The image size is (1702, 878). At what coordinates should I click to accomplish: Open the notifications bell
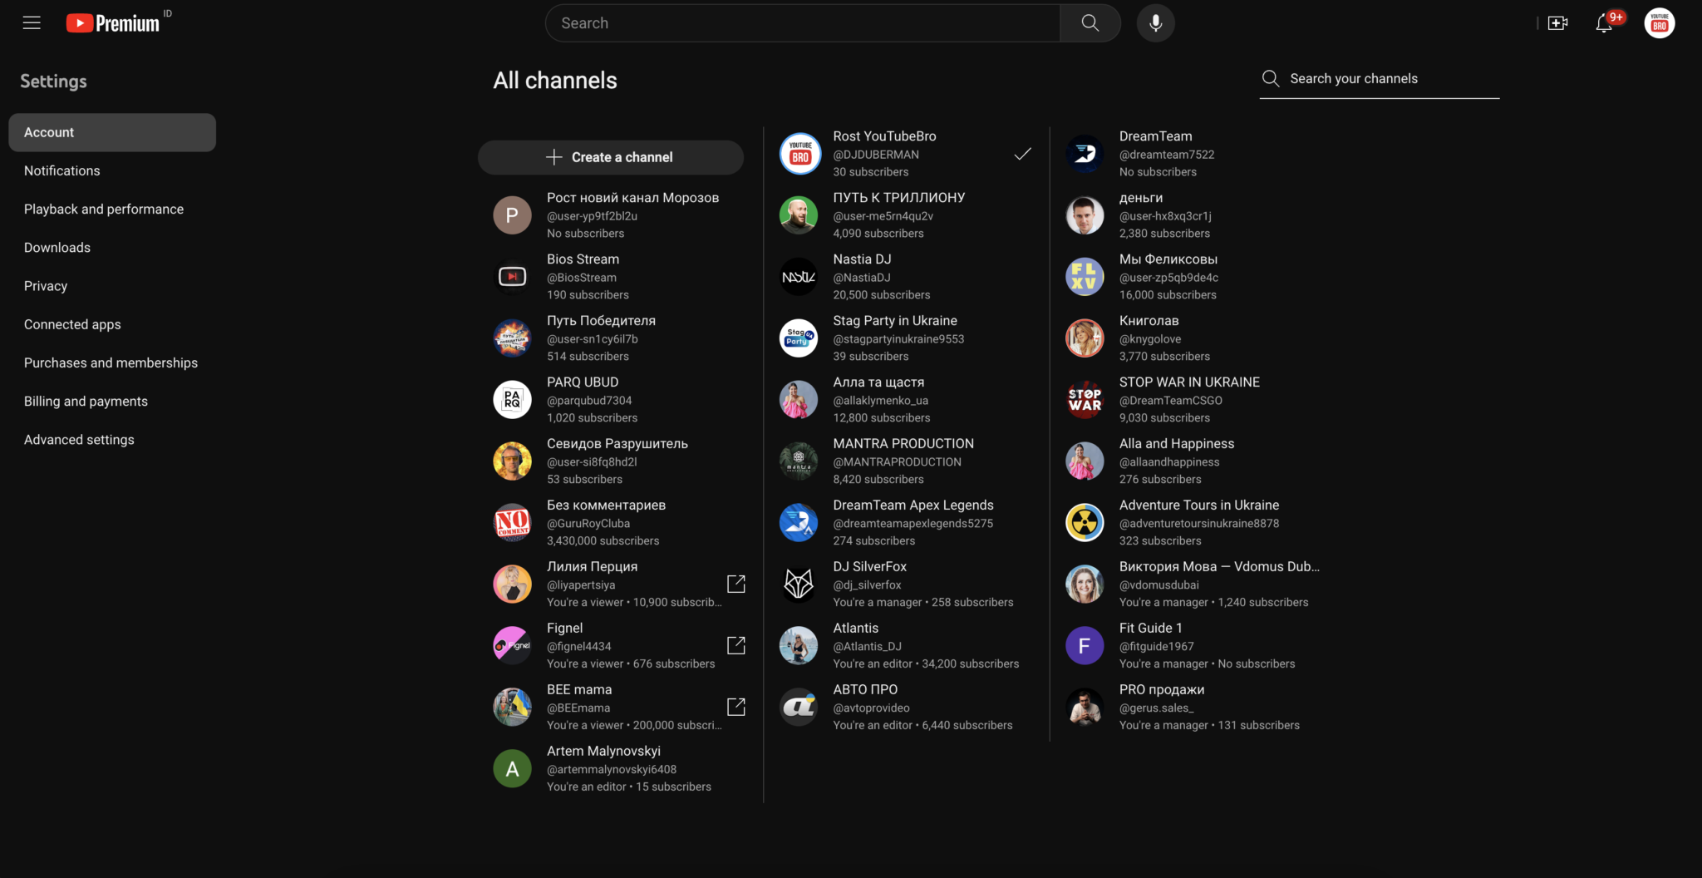pos(1604,23)
